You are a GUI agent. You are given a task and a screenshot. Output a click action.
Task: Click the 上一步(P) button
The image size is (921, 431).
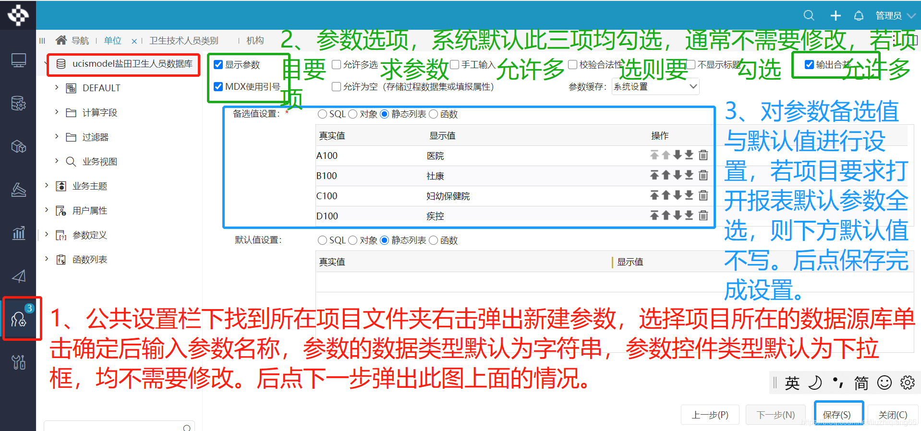tap(710, 415)
